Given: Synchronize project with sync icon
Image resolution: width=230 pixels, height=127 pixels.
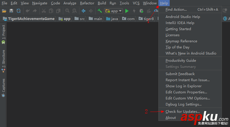Looking at the screenshot, I should tap(19, 11).
